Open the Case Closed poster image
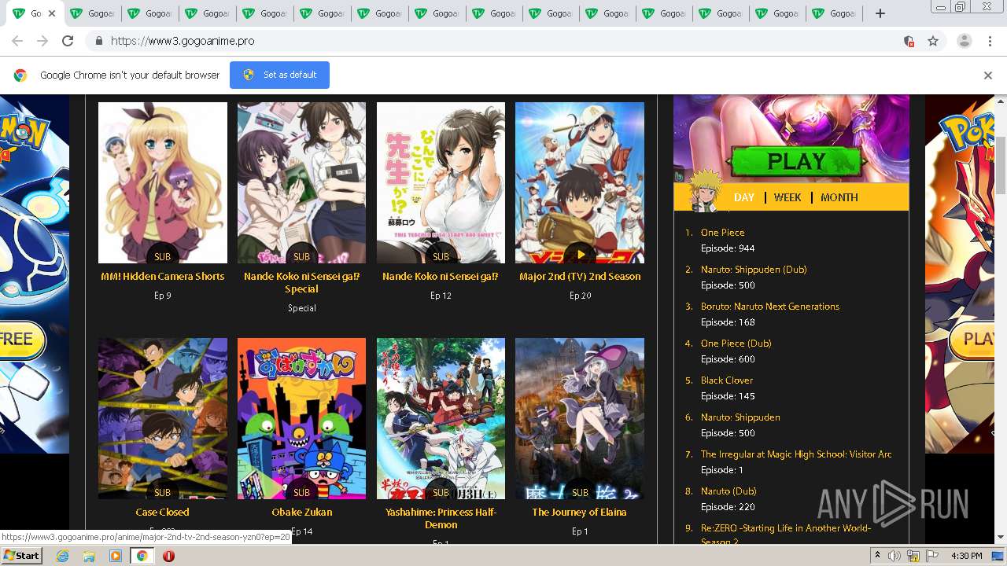Image resolution: width=1007 pixels, height=566 pixels. pos(162,418)
